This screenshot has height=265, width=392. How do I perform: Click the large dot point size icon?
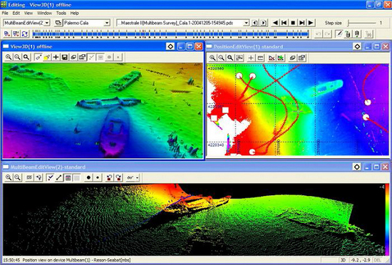click(88, 177)
